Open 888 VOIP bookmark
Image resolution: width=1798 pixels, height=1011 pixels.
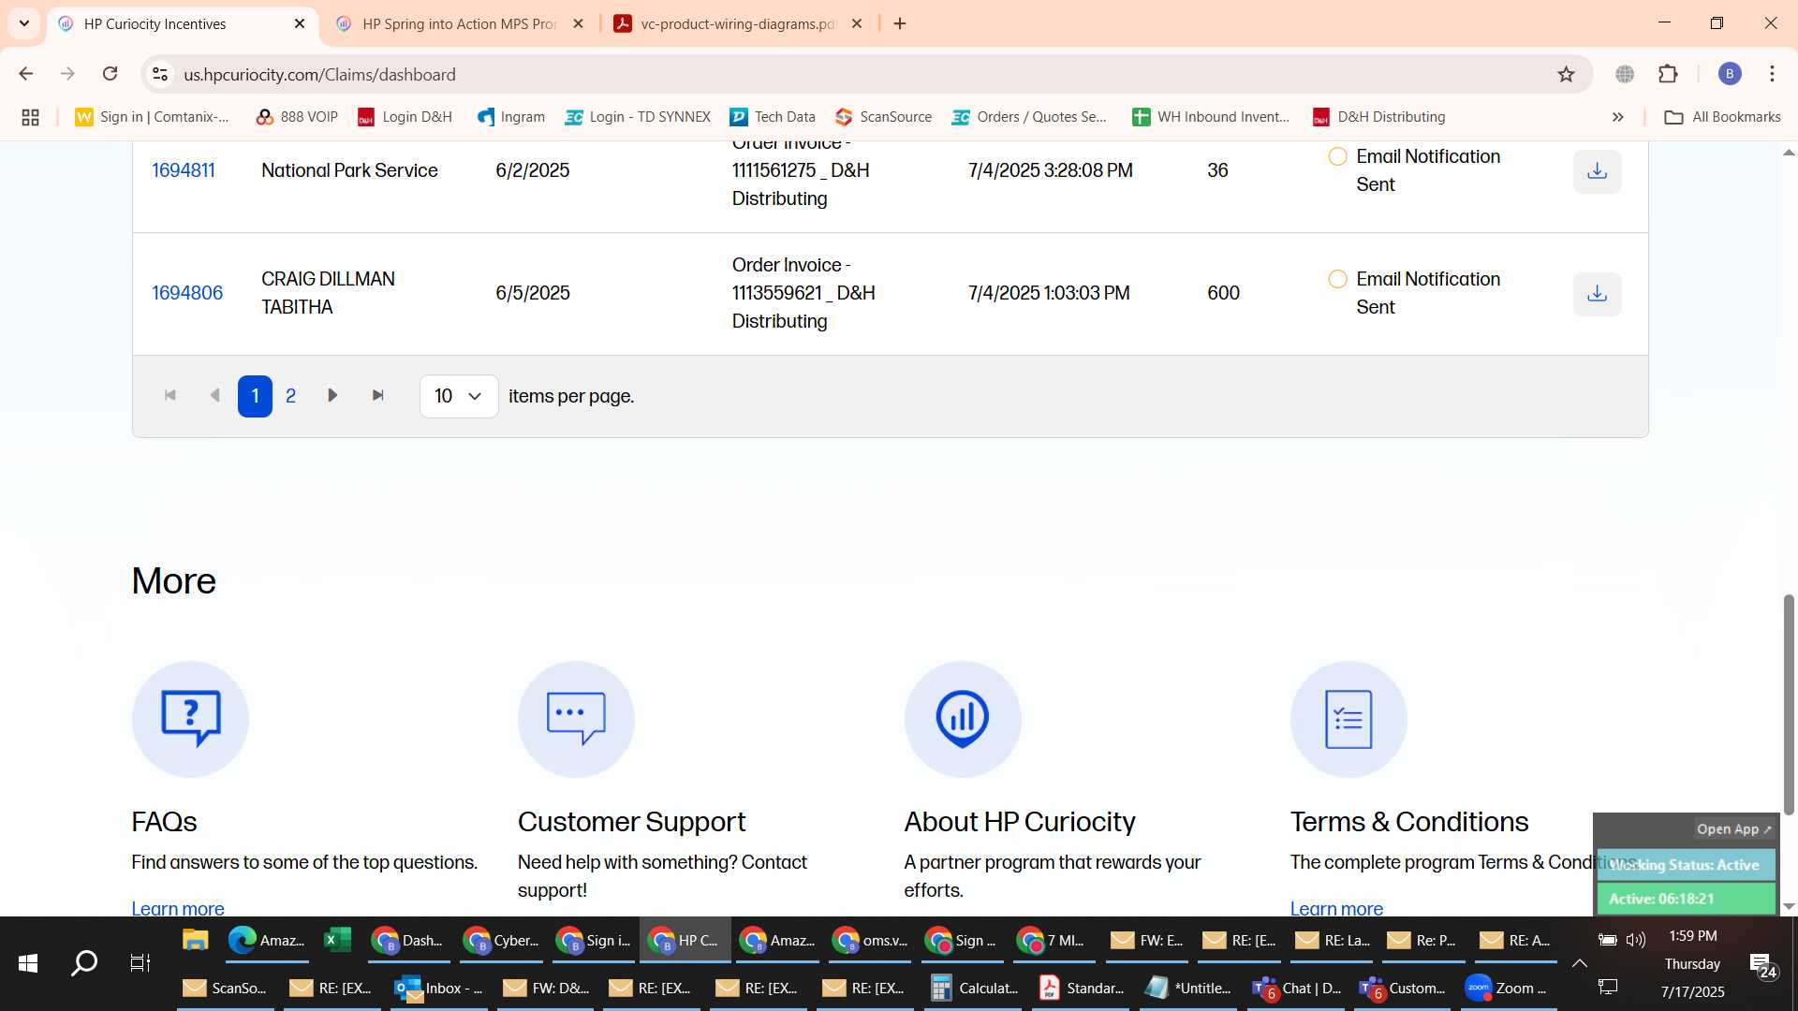(297, 117)
